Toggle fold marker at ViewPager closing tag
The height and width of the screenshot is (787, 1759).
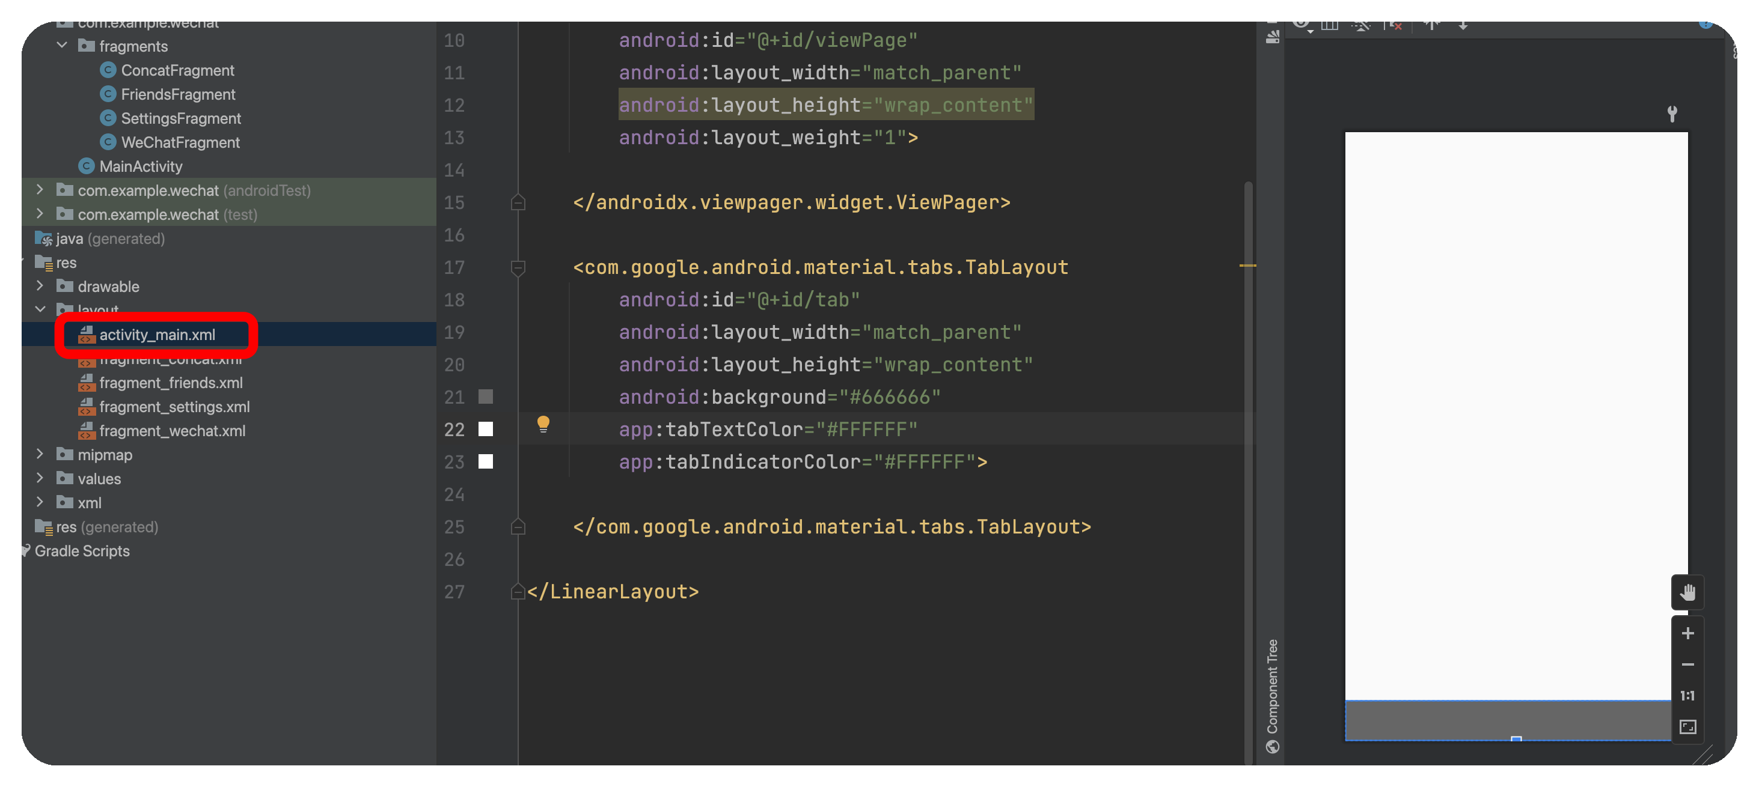pos(518,202)
